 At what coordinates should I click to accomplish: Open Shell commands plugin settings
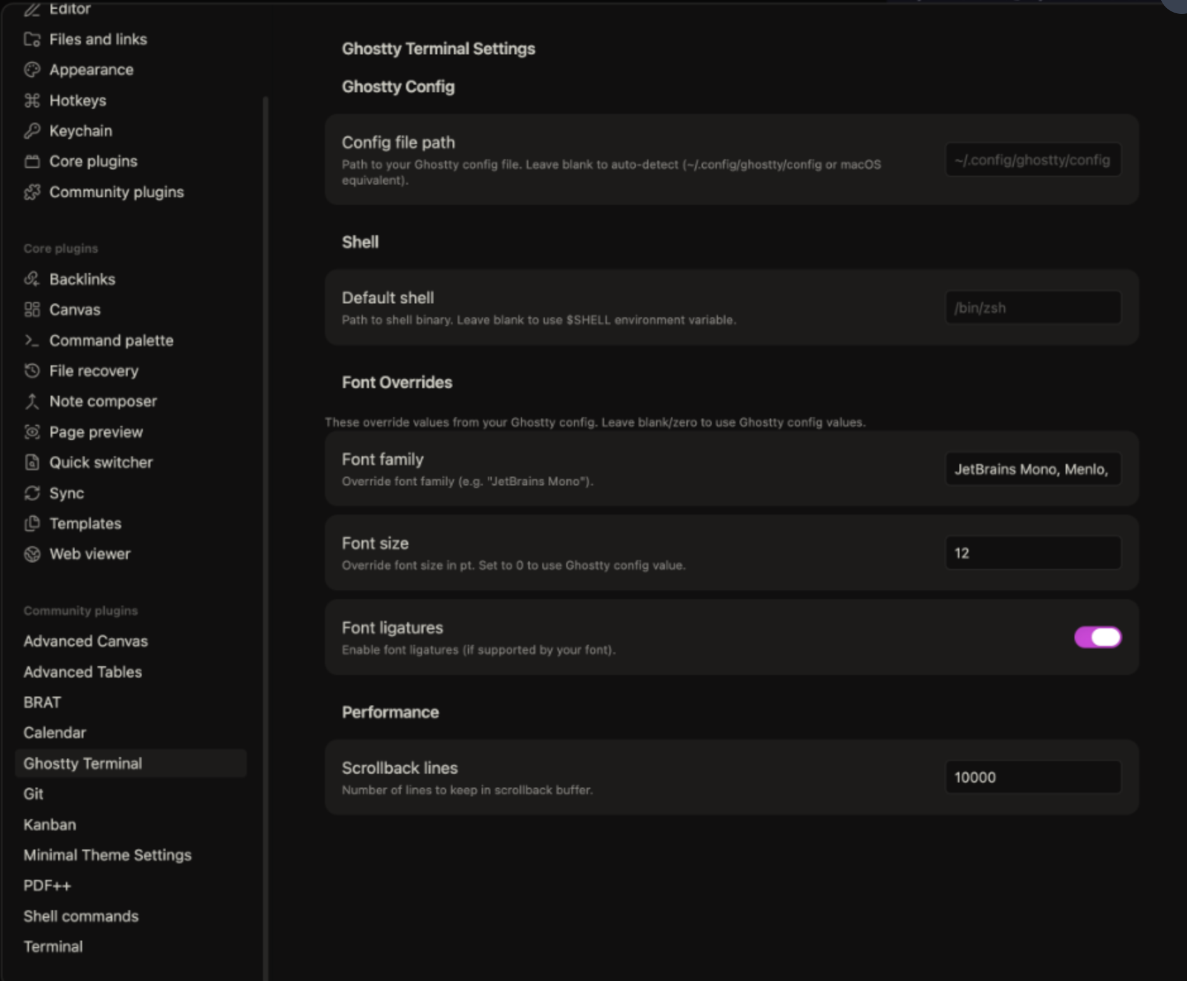coord(131,917)
